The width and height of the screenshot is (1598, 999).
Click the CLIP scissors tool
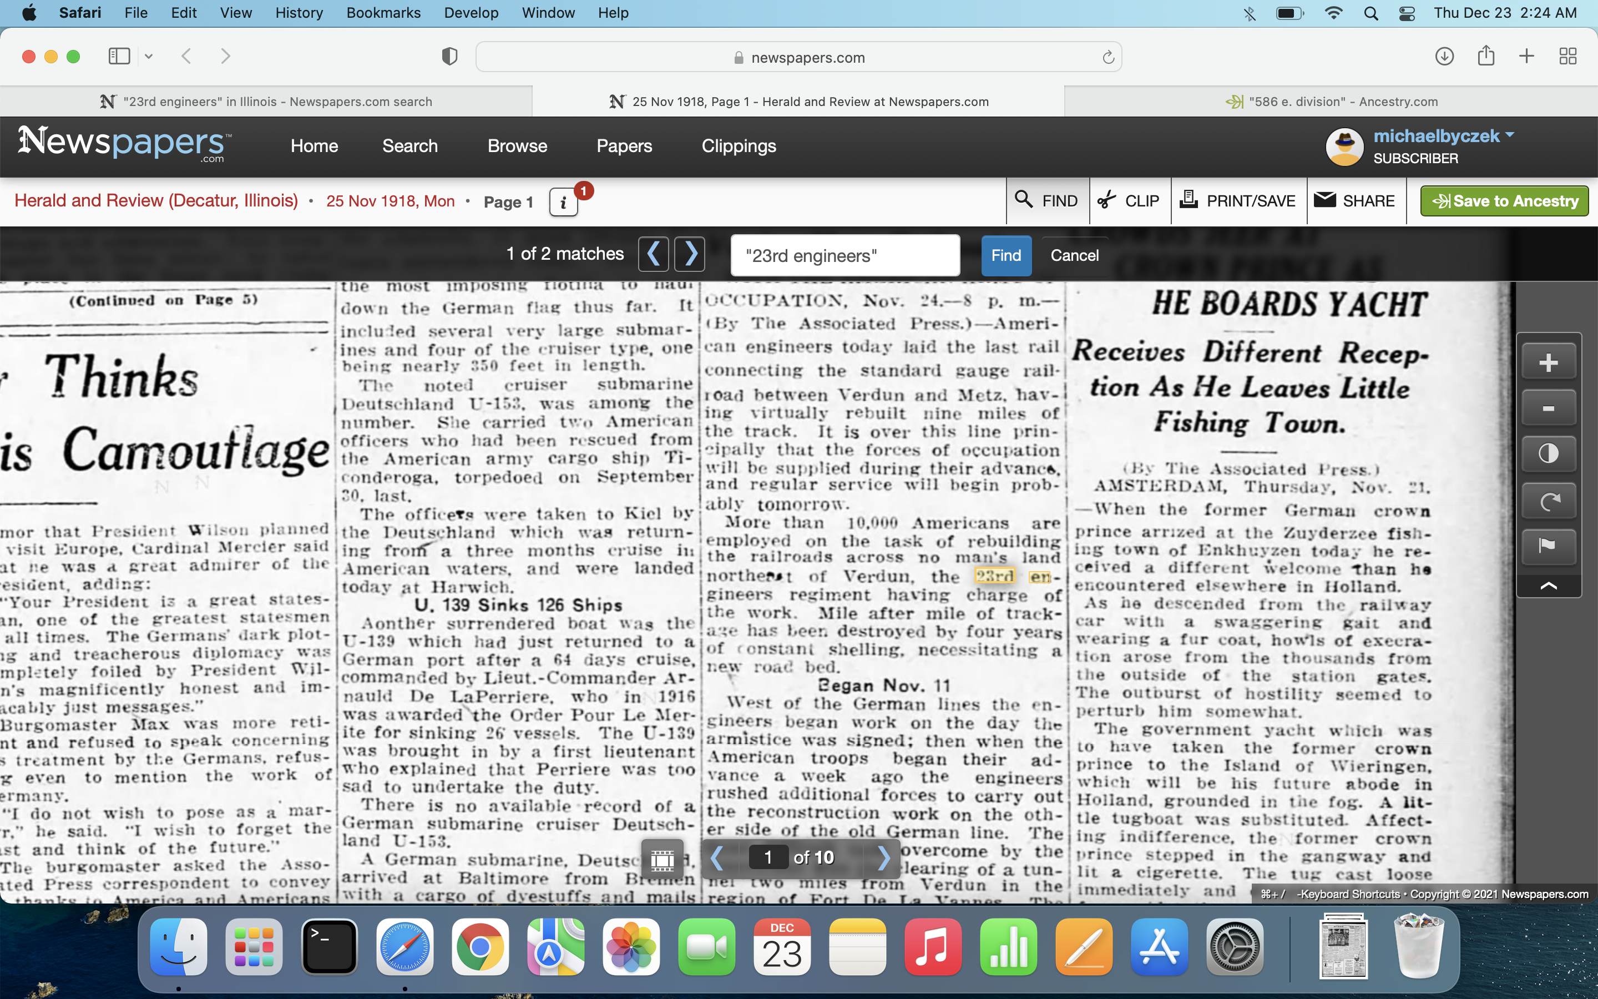(1129, 201)
